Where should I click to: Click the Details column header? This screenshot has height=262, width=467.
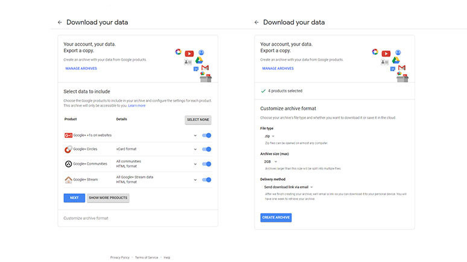(x=121, y=119)
